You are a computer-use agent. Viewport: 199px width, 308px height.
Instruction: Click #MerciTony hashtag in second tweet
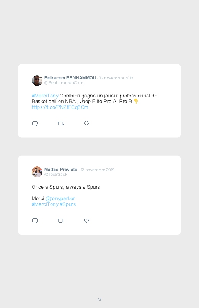45,204
